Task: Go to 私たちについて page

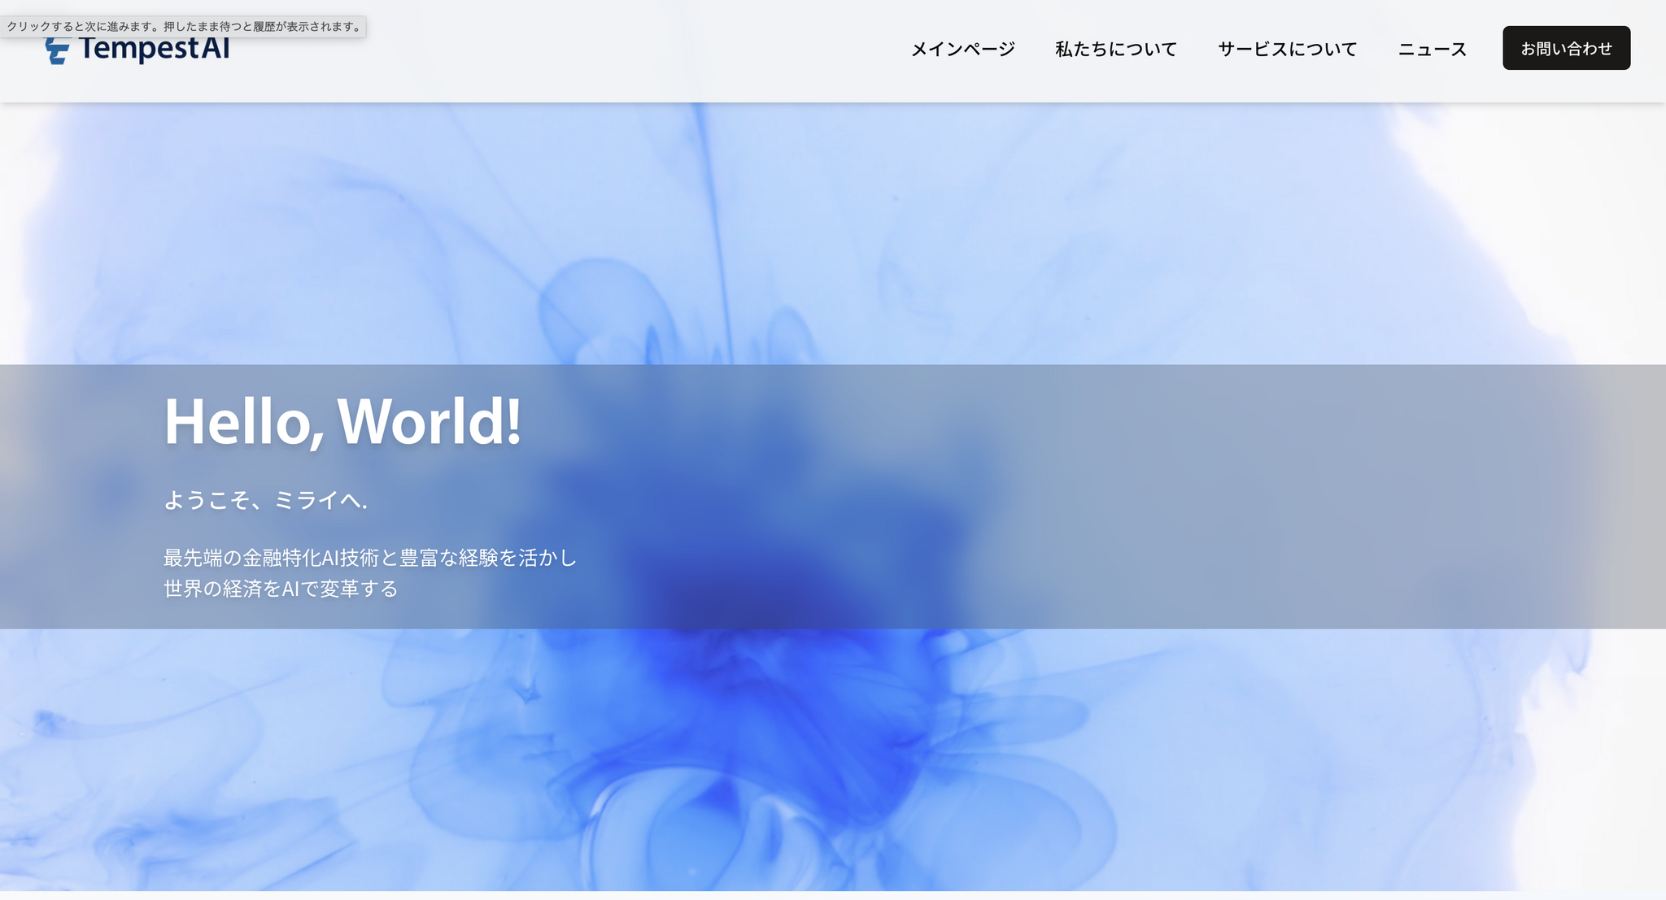Action: point(1115,49)
